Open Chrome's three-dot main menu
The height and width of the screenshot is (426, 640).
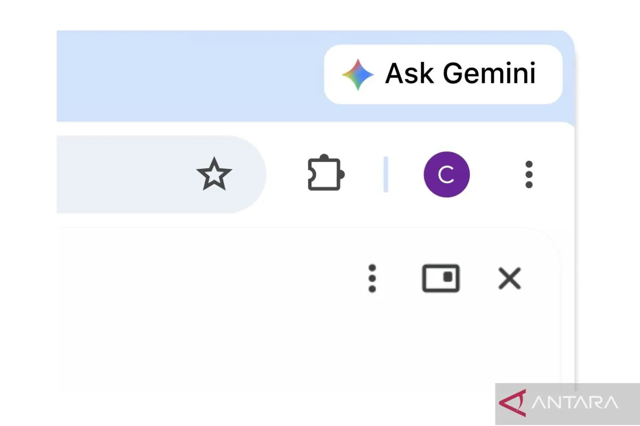pos(529,174)
